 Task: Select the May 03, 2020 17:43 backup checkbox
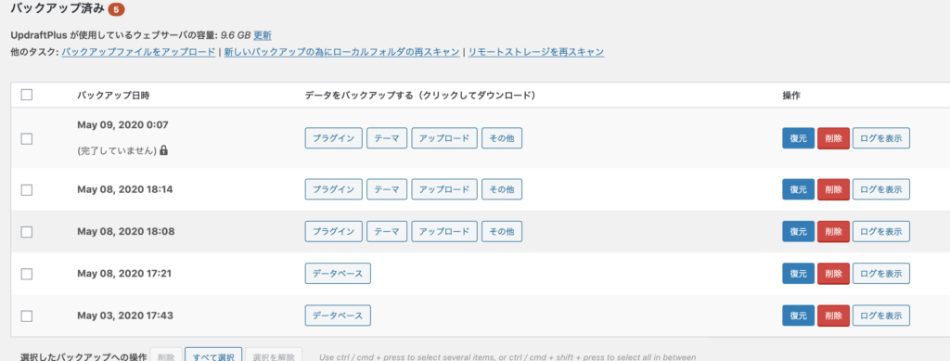click(27, 316)
